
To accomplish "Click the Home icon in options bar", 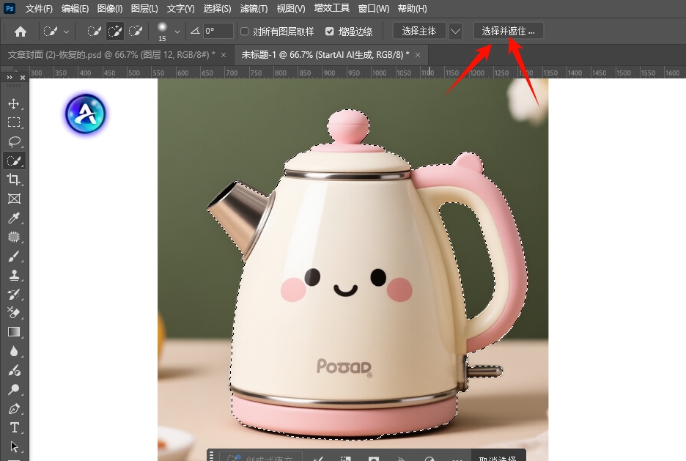I will coord(21,32).
